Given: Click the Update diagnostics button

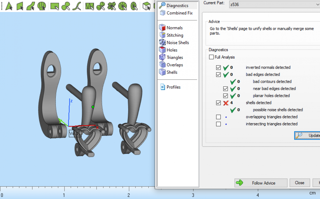Looking at the screenshot, I should pos(308,135).
